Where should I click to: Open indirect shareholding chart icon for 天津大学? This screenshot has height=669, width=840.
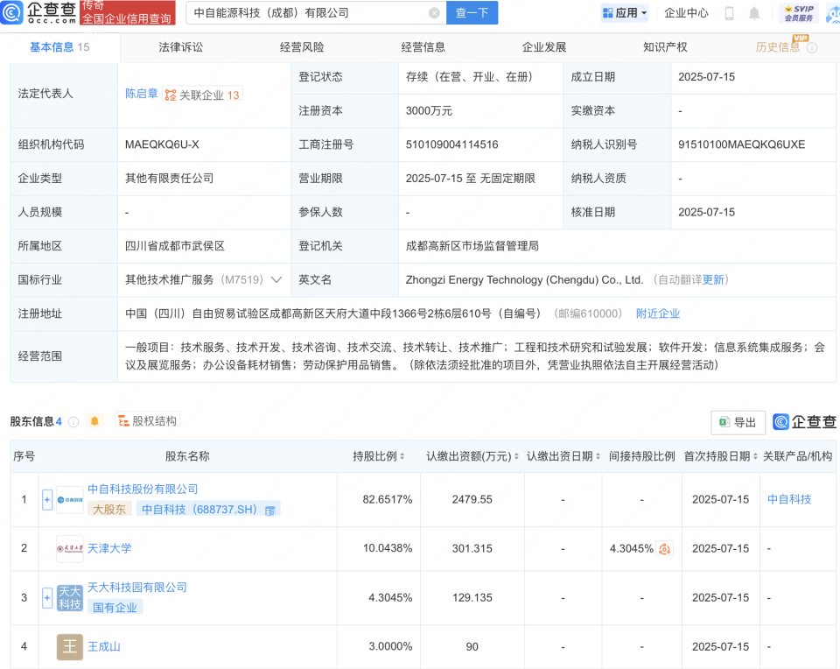tap(664, 548)
